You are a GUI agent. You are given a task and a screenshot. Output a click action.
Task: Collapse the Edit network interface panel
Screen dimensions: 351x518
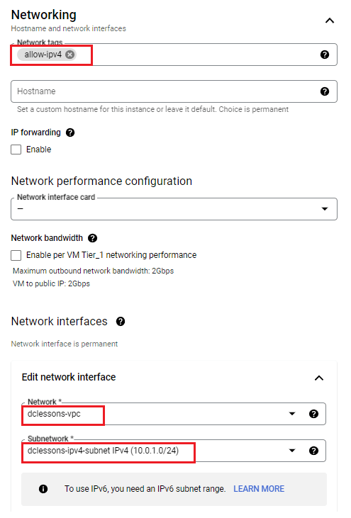click(x=318, y=378)
